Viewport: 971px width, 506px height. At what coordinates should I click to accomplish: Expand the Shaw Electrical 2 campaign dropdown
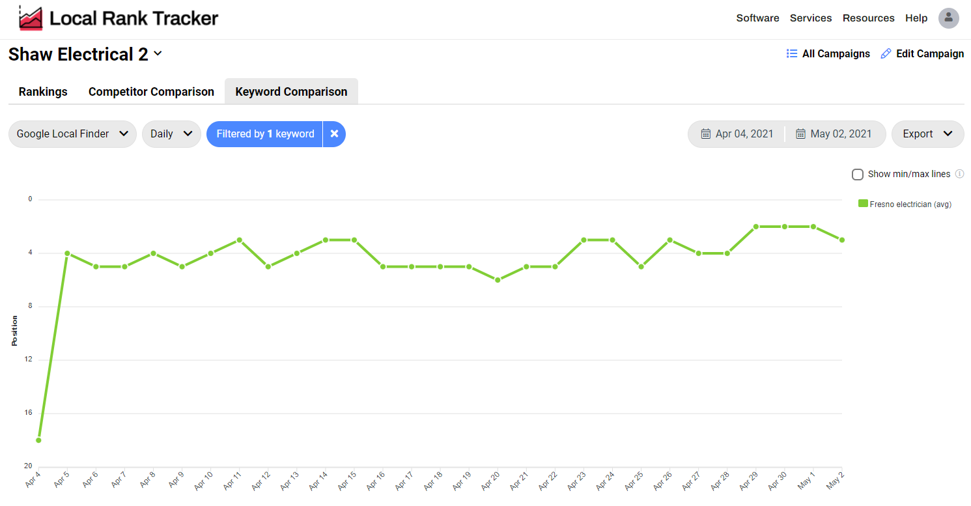click(x=158, y=54)
